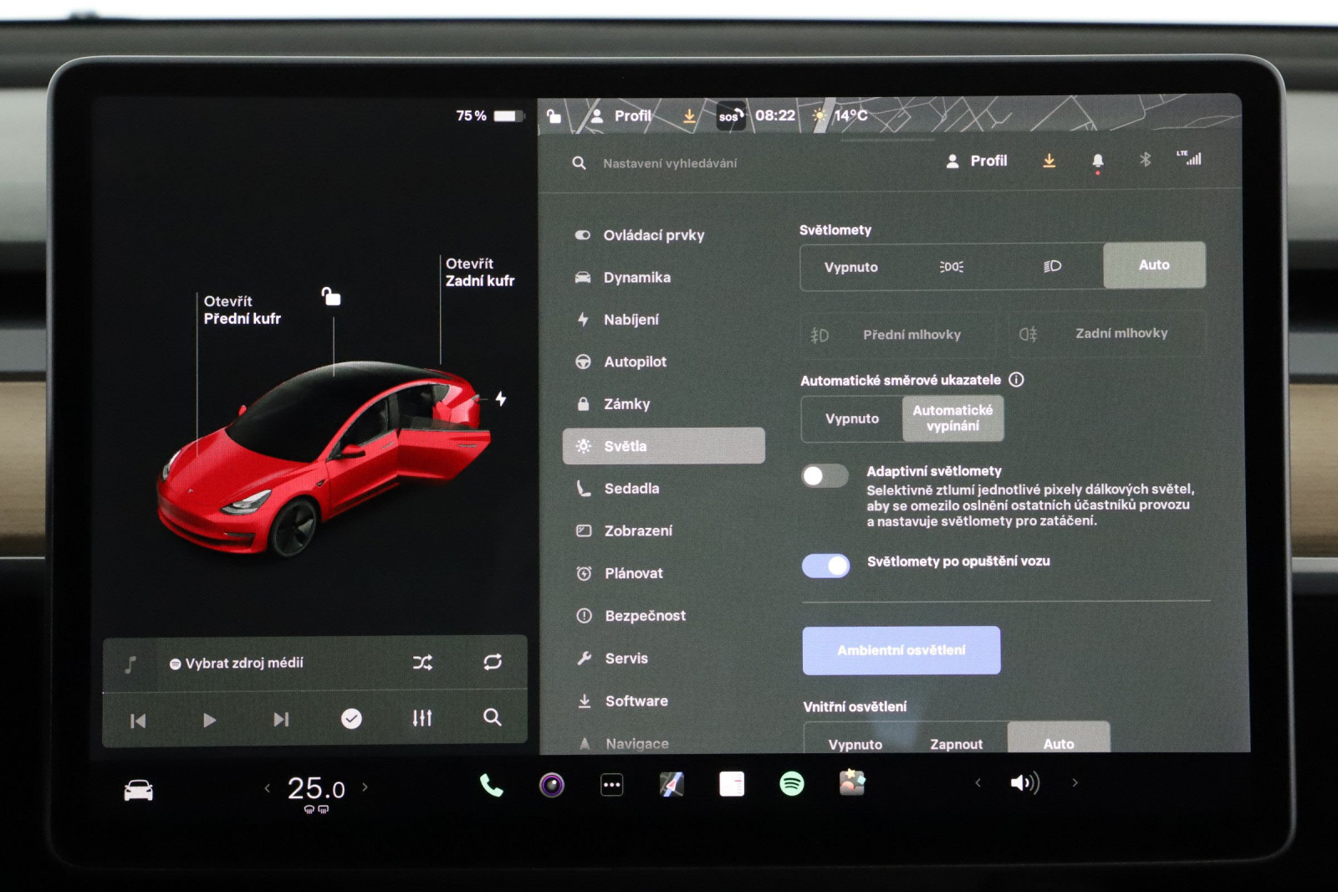Select Autopilot in the settings sidebar

click(x=635, y=361)
